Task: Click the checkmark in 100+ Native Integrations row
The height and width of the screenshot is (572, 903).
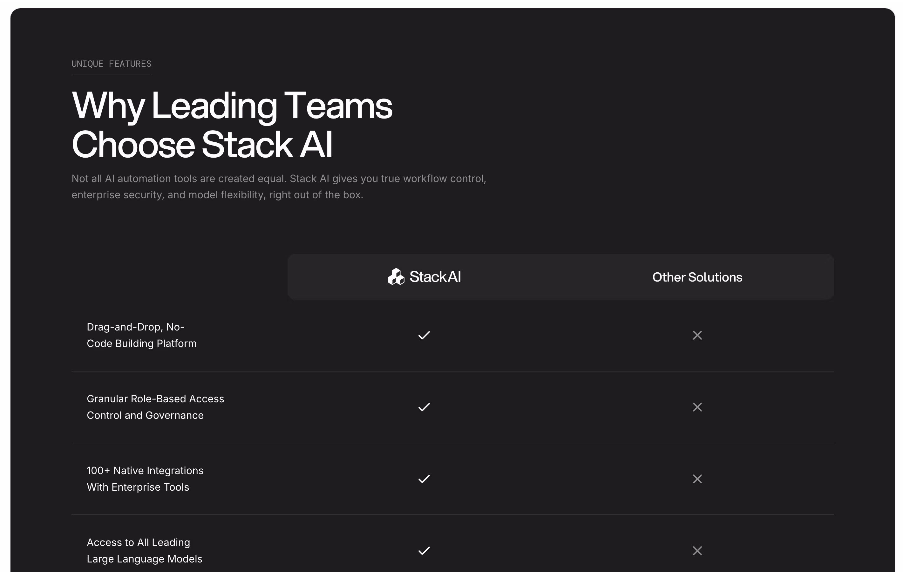Action: [424, 479]
